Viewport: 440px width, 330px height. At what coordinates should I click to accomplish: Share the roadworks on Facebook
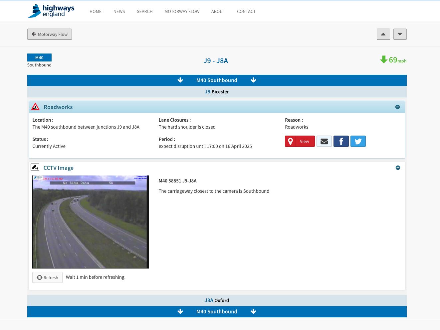[x=341, y=141]
